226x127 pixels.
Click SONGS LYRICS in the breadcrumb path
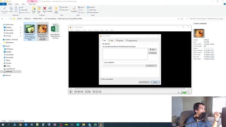(x=37, y=19)
